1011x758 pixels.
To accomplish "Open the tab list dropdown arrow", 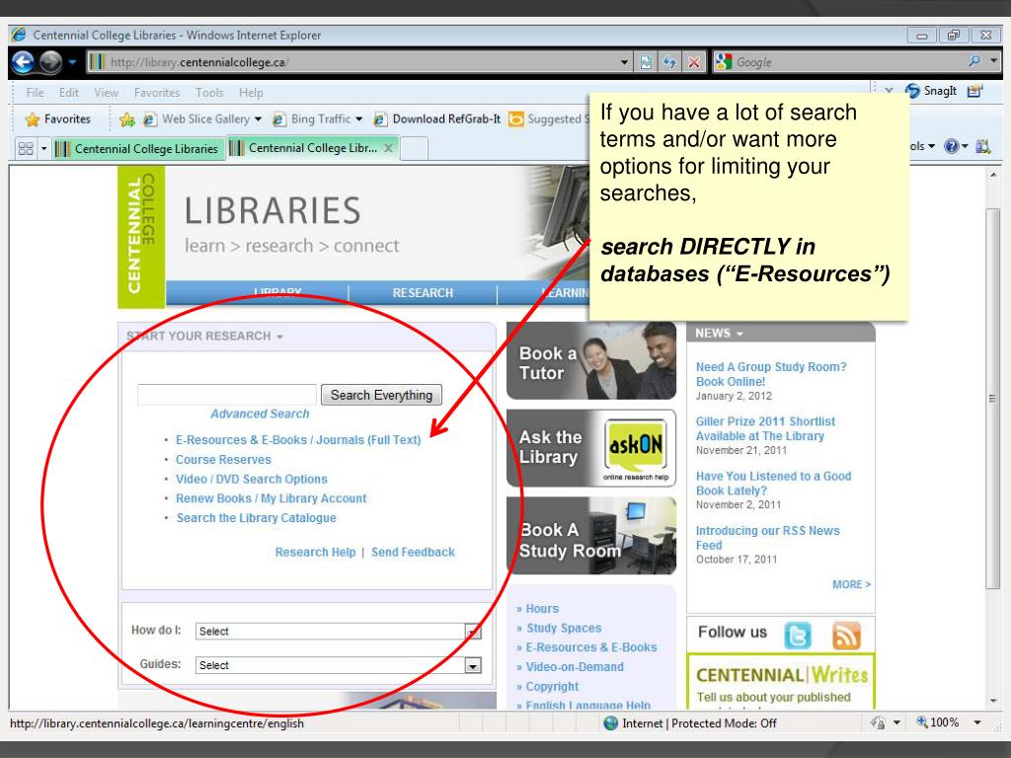I will pyautogui.click(x=43, y=148).
